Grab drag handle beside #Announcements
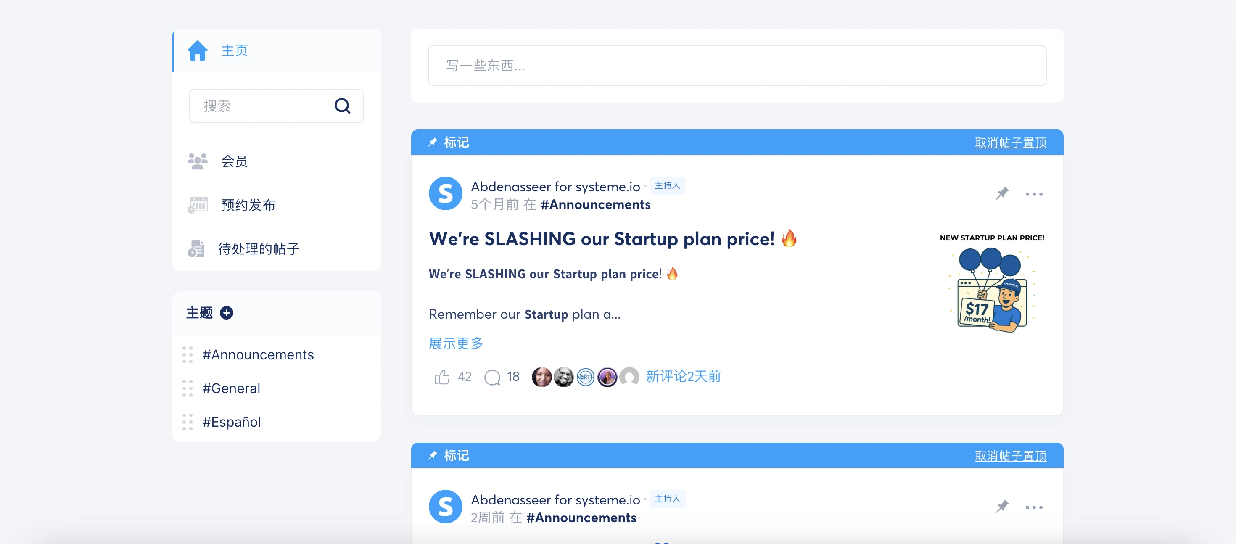1236x544 pixels. [x=187, y=354]
